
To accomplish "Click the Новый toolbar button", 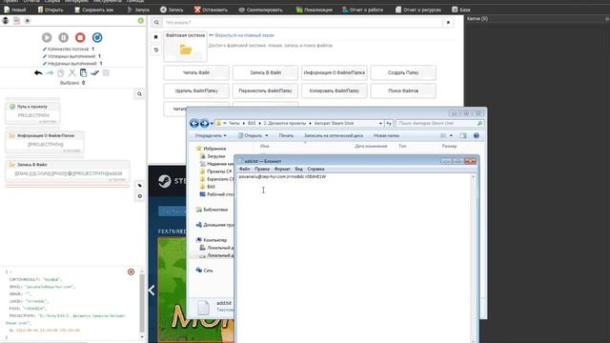I will click(x=15, y=10).
